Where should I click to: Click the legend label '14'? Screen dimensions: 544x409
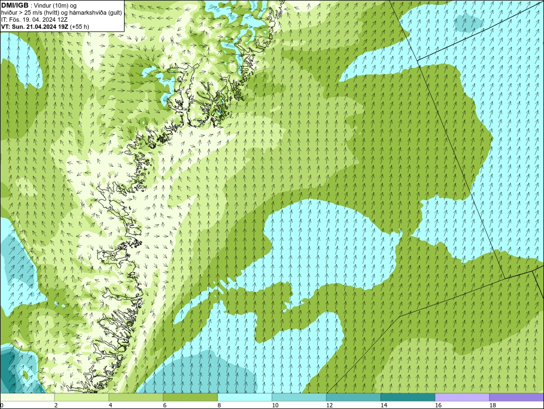coord(384,405)
